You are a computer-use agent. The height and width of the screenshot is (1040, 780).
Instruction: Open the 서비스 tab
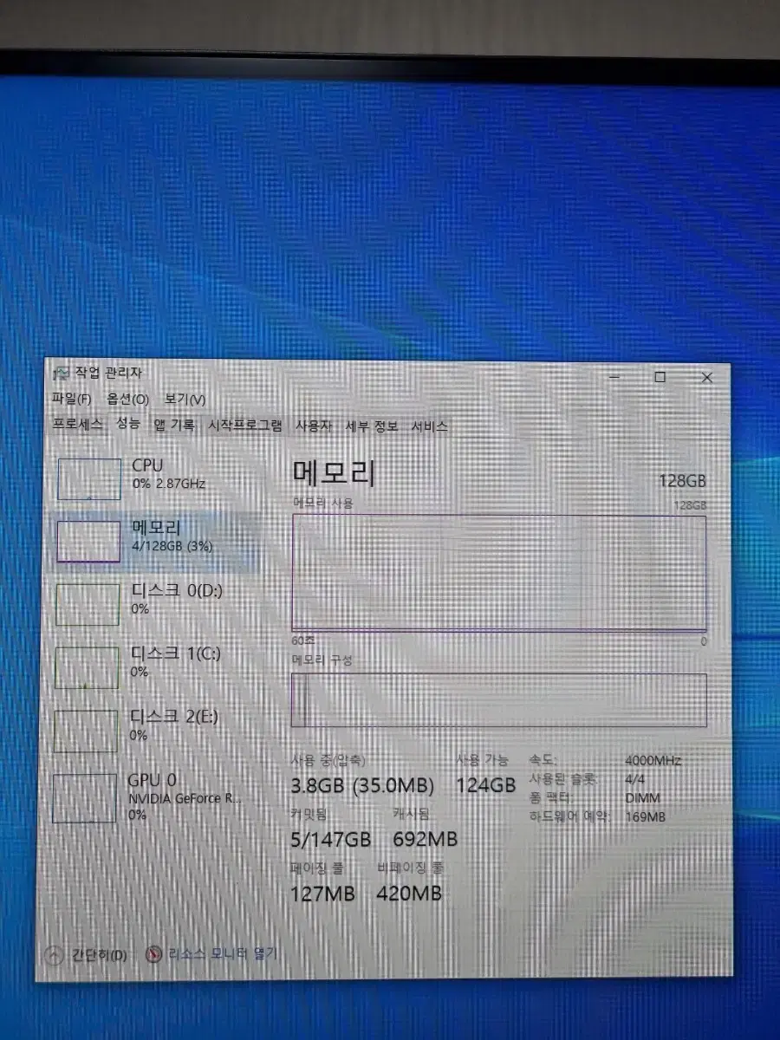(433, 426)
